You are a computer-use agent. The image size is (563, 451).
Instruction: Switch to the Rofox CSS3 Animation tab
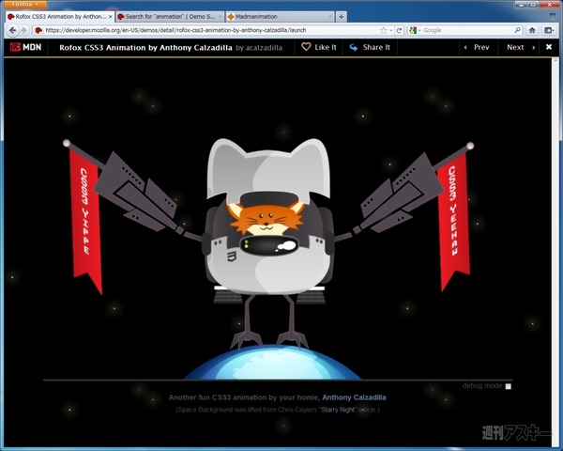(x=60, y=17)
